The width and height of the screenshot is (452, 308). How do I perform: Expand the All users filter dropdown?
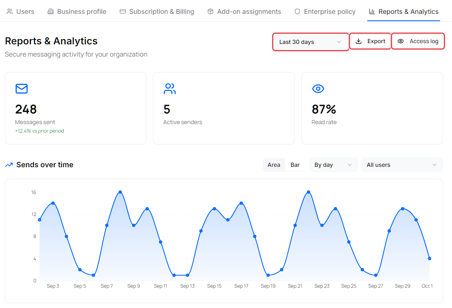402,165
